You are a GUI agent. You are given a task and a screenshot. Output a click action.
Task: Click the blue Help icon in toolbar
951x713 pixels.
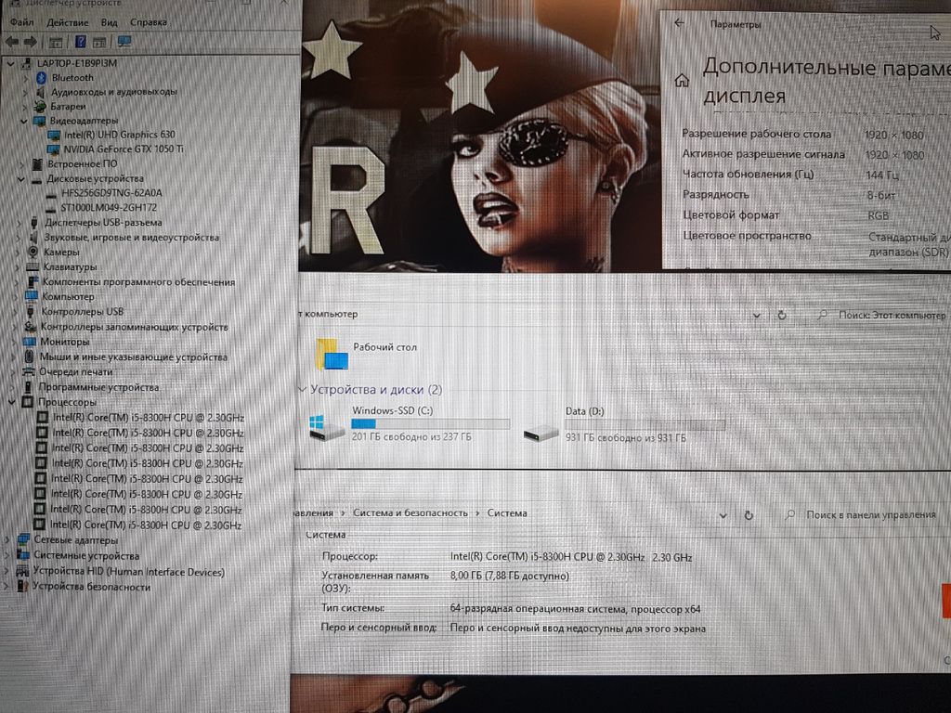[80, 42]
